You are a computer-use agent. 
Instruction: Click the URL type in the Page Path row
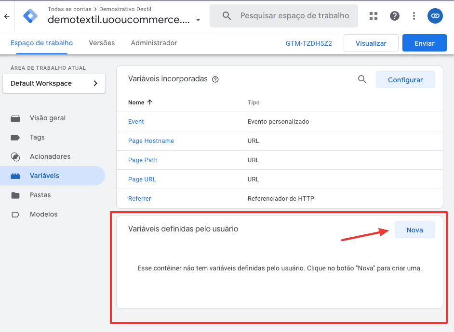pyautogui.click(x=253, y=160)
